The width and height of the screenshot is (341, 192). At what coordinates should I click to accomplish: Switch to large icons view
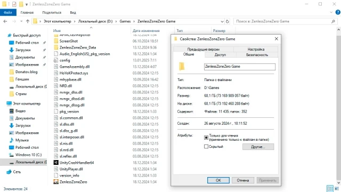click(337, 188)
